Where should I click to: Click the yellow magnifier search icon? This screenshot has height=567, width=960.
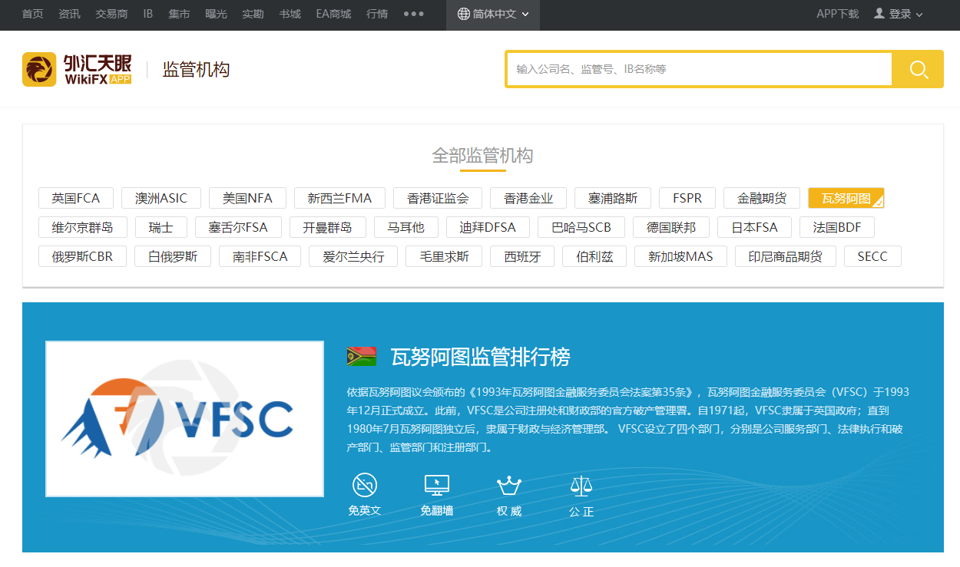coord(919,69)
